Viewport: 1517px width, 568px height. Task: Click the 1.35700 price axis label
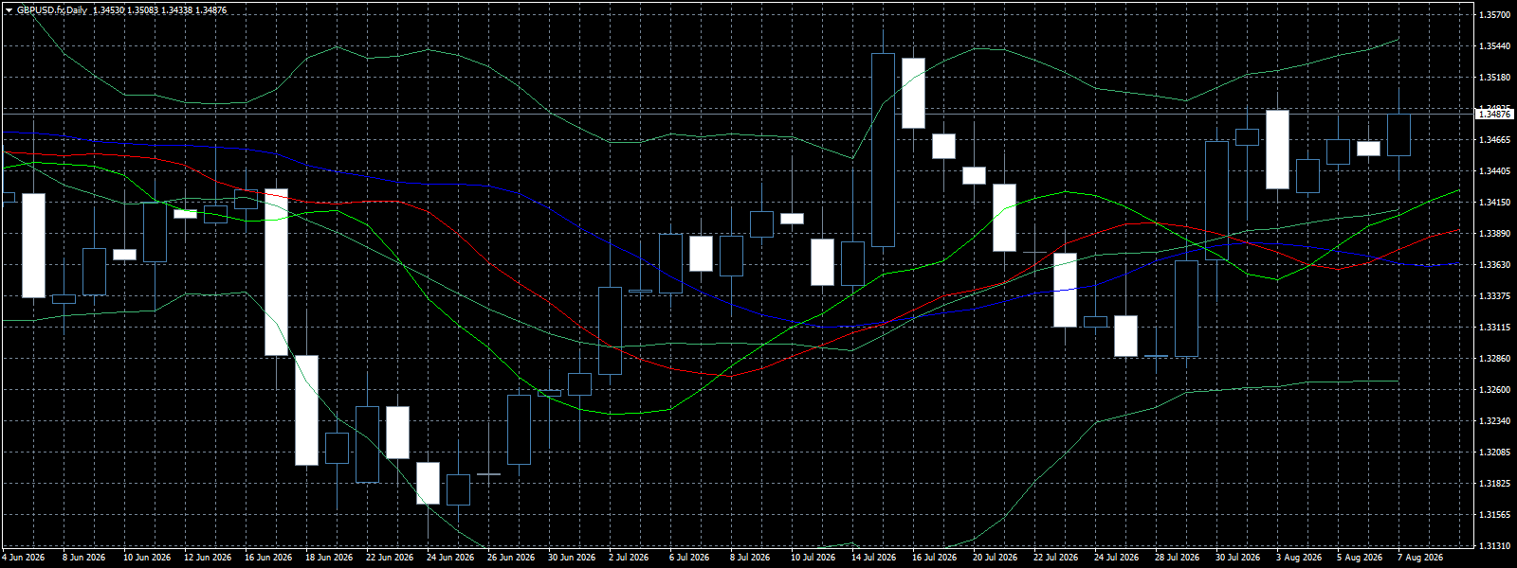1494,15
